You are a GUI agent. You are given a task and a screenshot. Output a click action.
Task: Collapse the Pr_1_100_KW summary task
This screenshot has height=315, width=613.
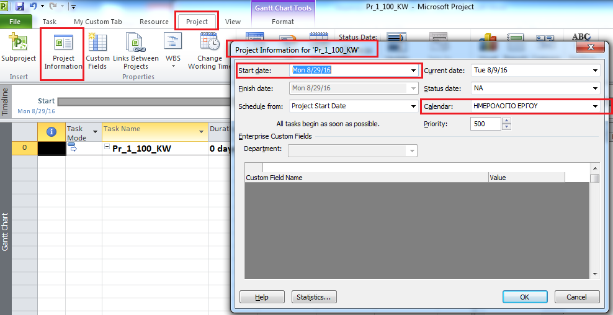click(x=107, y=147)
